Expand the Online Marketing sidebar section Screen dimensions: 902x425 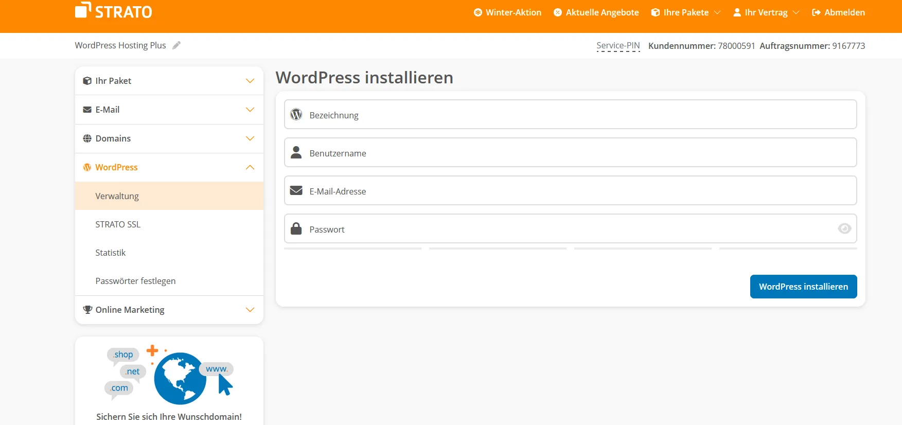[x=250, y=310]
